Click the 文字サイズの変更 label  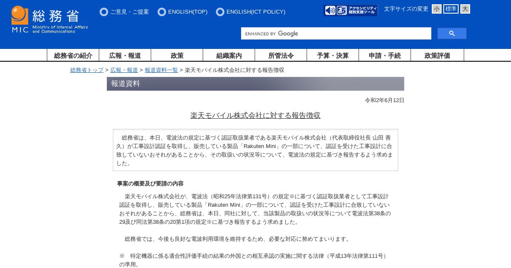click(406, 9)
